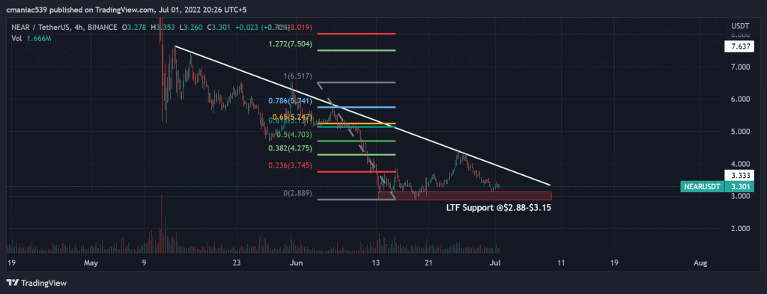Click the gray 1(6.517) Fibonacci level line
This screenshot has height=294, width=767.
(356, 82)
